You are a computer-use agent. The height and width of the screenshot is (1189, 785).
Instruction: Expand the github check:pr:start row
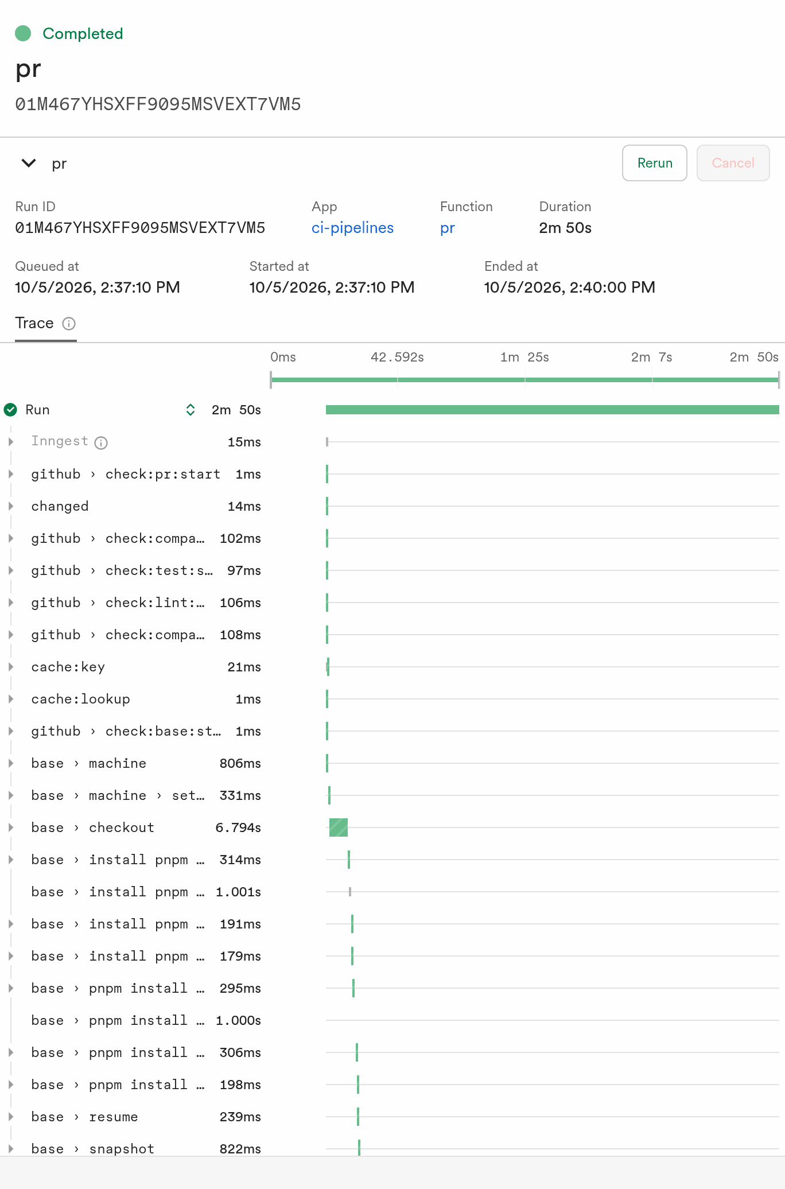coord(11,474)
